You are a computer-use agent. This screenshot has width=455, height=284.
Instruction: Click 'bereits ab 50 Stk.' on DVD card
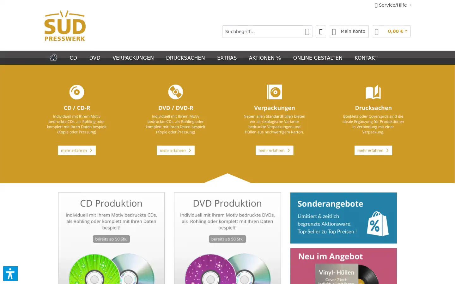pyautogui.click(x=227, y=239)
